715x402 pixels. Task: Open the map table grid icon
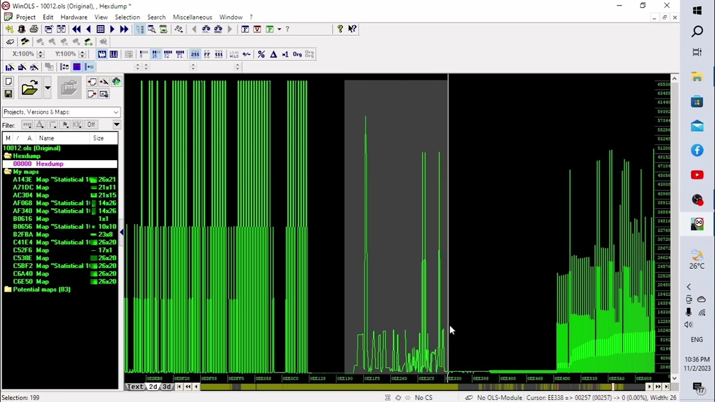(101, 29)
